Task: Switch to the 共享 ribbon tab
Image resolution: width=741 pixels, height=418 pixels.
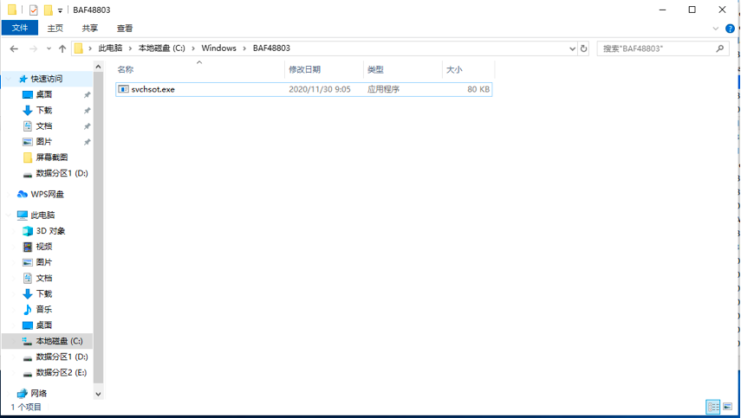Action: [90, 29]
